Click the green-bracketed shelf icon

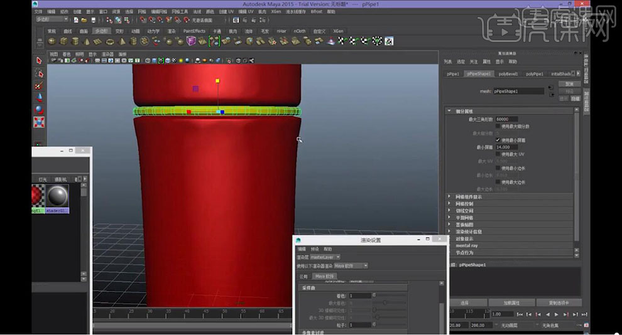click(x=214, y=41)
